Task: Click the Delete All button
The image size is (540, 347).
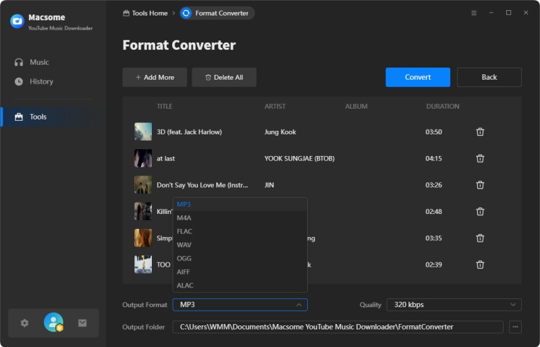Action: pos(224,77)
